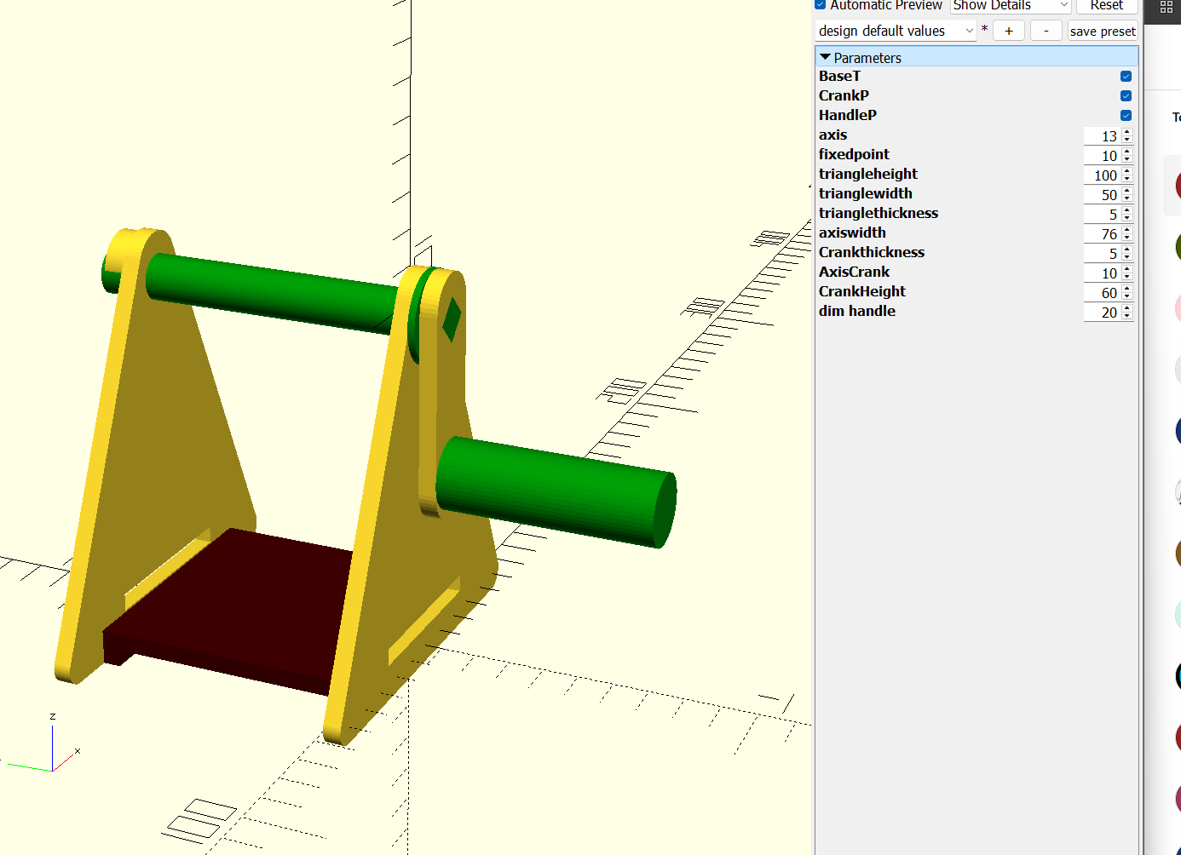Open the Show Details dropdown
Image resolution: width=1181 pixels, height=855 pixels.
pos(1011,5)
